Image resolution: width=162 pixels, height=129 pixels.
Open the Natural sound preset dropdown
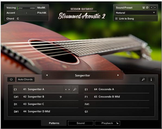click(136, 13)
